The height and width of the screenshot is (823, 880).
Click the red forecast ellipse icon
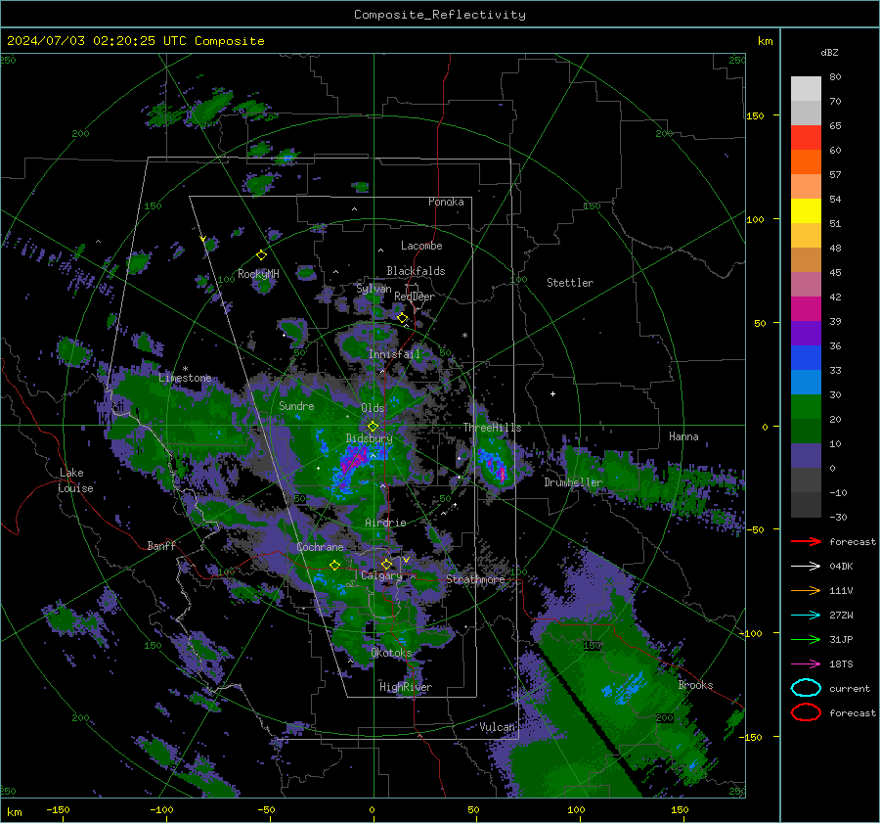point(806,712)
